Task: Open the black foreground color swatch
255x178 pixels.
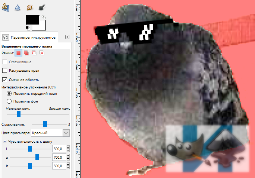Action: pos(32,20)
